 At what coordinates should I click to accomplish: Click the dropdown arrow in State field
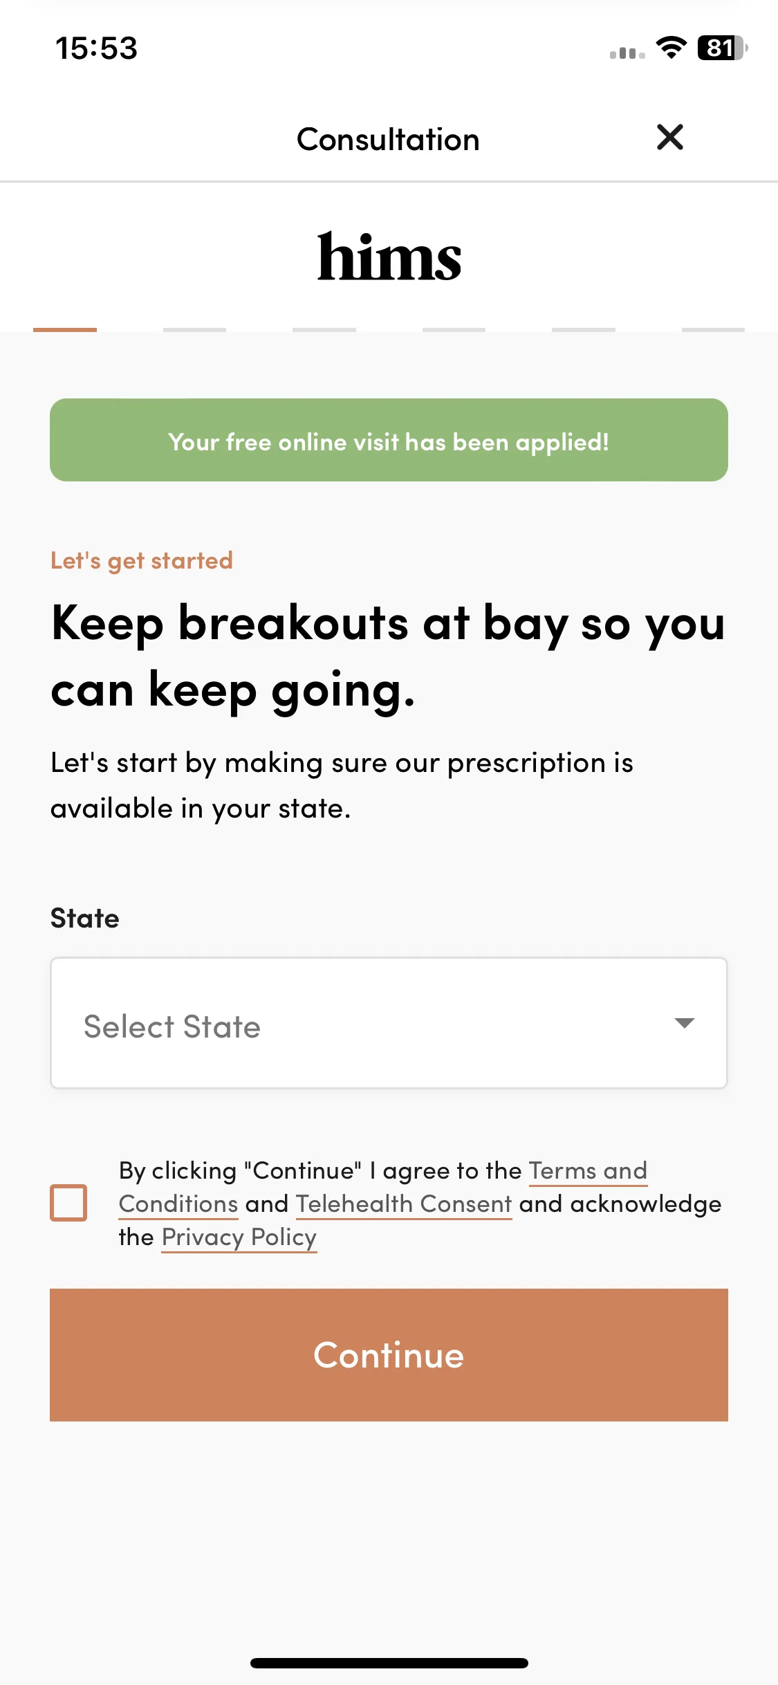tap(684, 1023)
